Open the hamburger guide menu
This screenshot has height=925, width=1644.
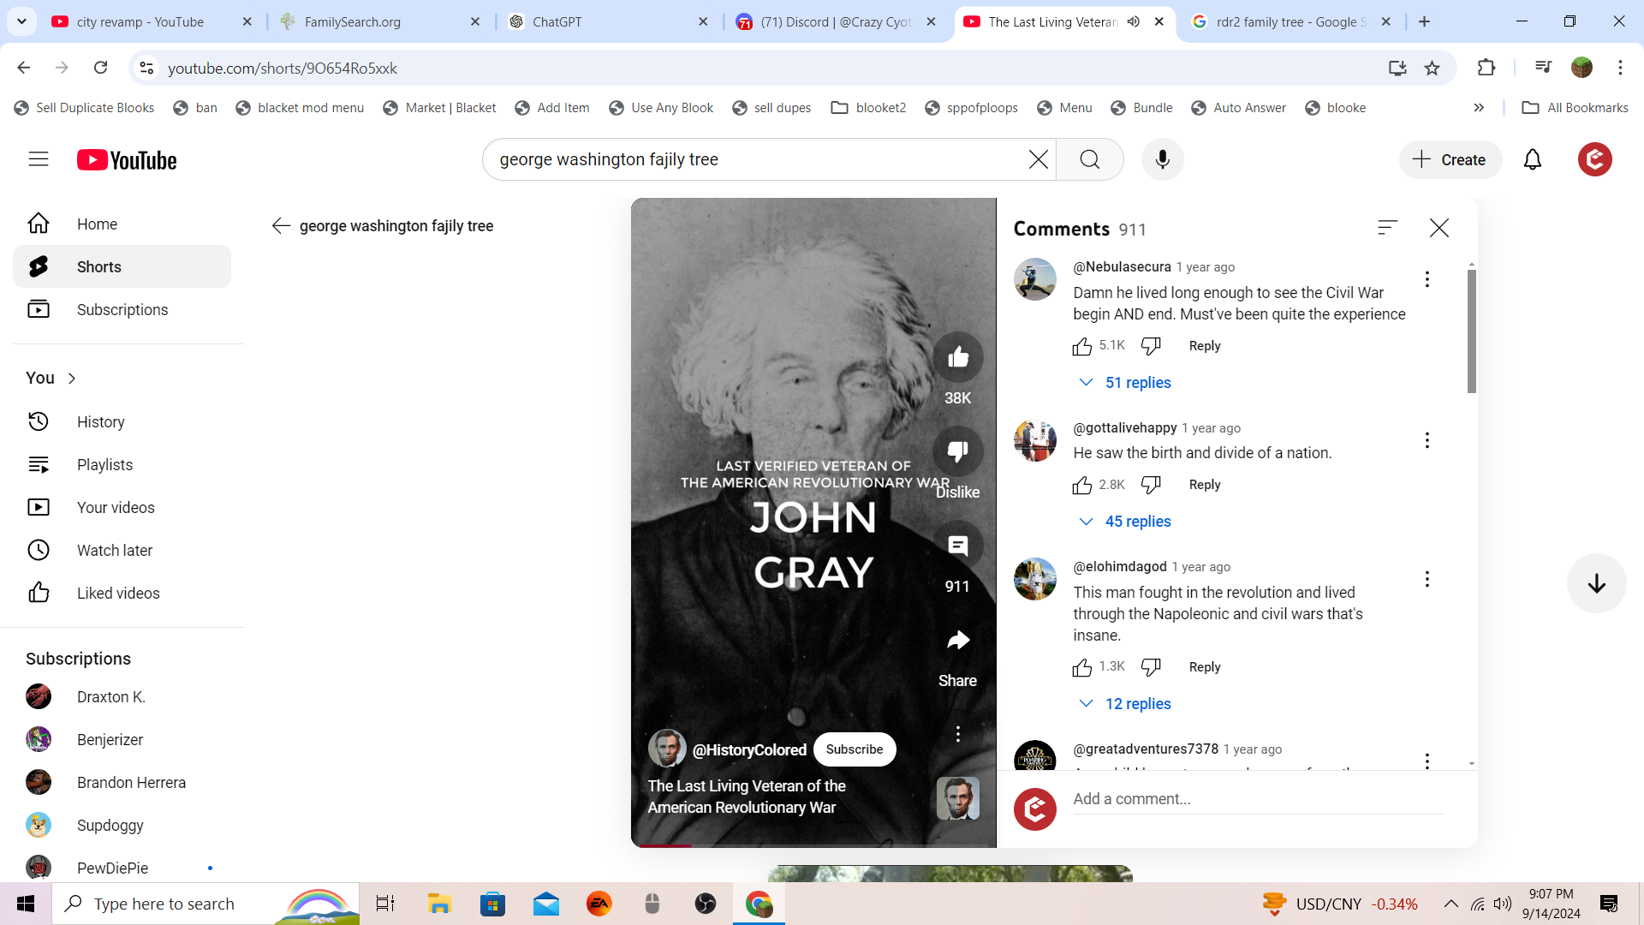click(39, 160)
